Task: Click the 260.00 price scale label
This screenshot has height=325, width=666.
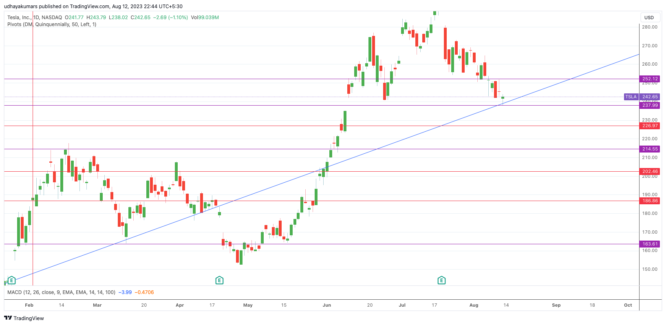Action: click(650, 64)
